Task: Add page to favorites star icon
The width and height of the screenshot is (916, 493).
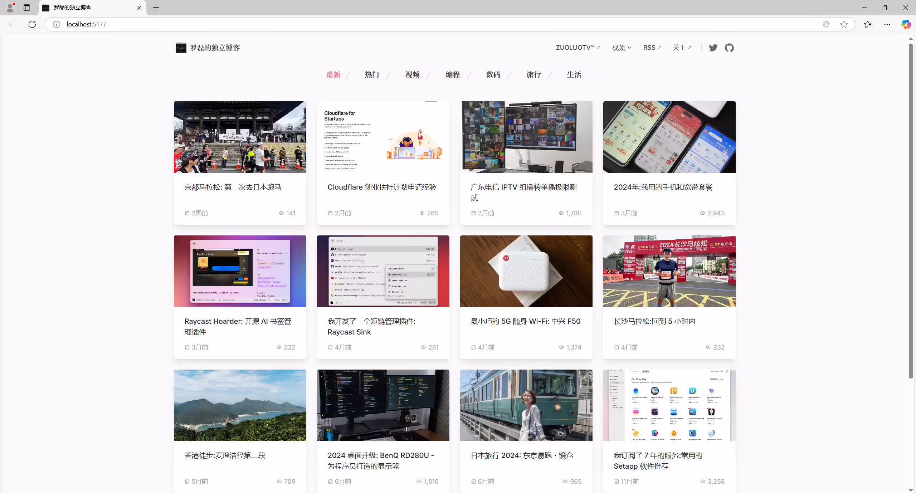Action: click(x=844, y=24)
